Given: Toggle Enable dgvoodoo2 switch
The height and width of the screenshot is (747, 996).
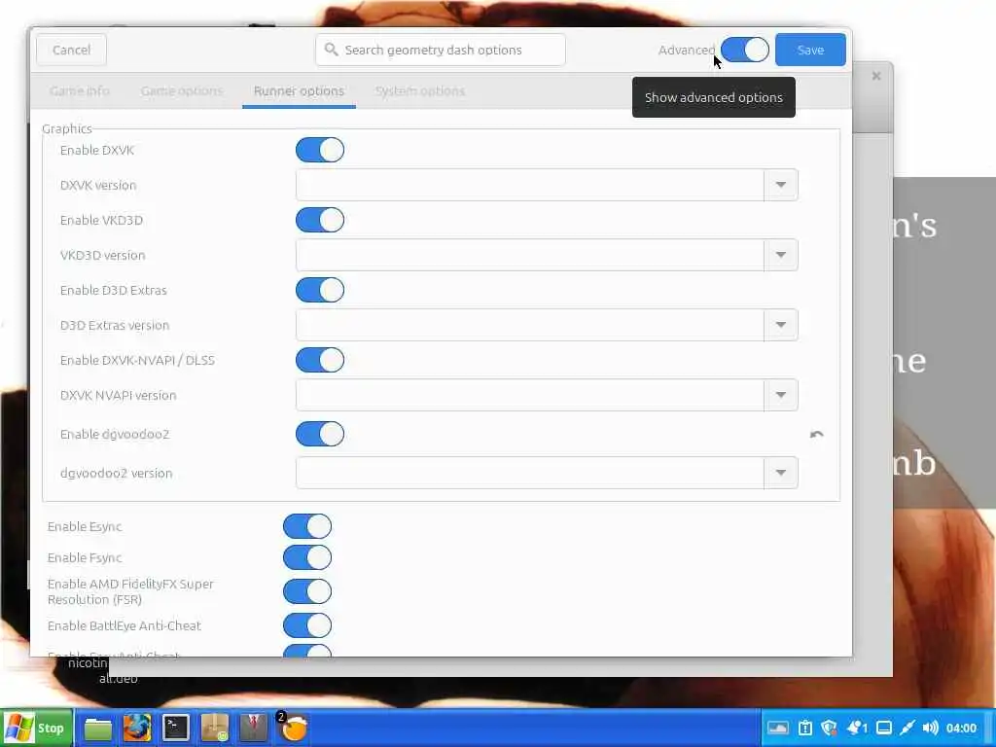Looking at the screenshot, I should point(320,434).
